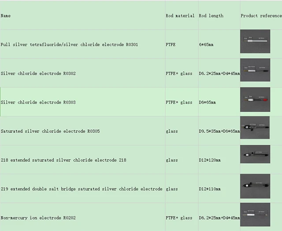The height and width of the screenshot is (231, 282).
Task: Select the R0202 non-mercury electrode thumbnail
Action: pos(255,215)
